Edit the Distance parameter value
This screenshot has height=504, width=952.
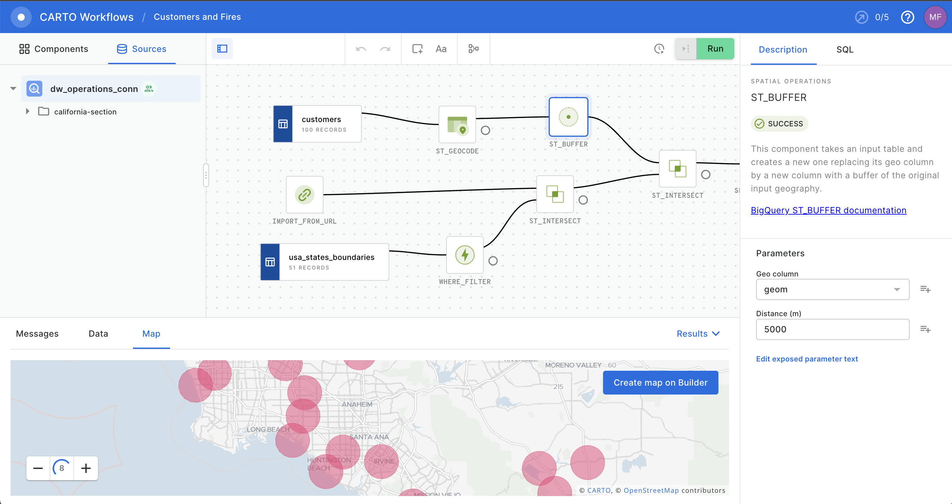click(832, 329)
